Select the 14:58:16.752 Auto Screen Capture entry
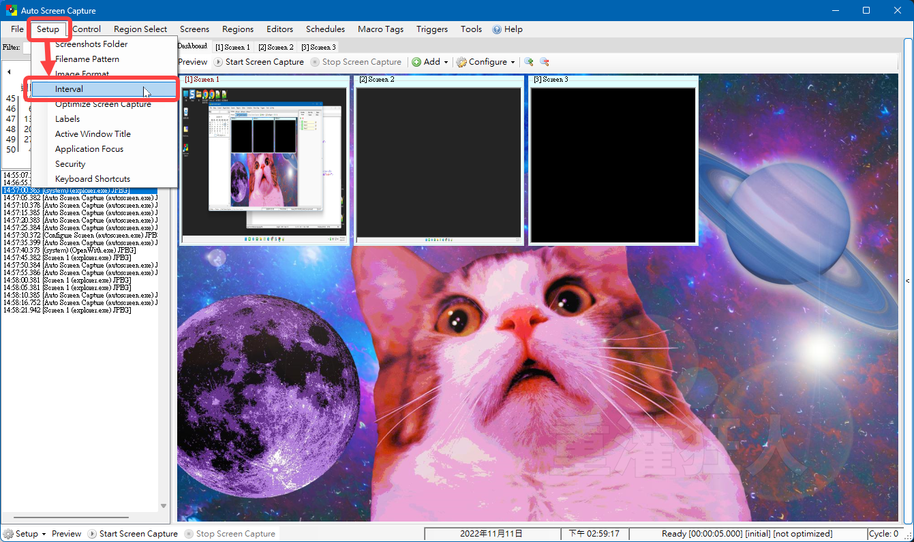The image size is (914, 542). coord(80,302)
